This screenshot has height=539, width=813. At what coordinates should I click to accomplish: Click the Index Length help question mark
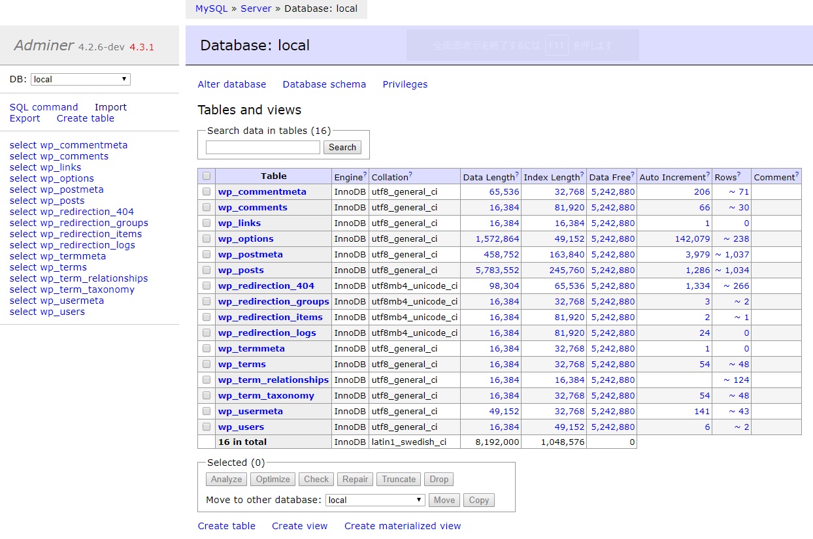[582, 174]
